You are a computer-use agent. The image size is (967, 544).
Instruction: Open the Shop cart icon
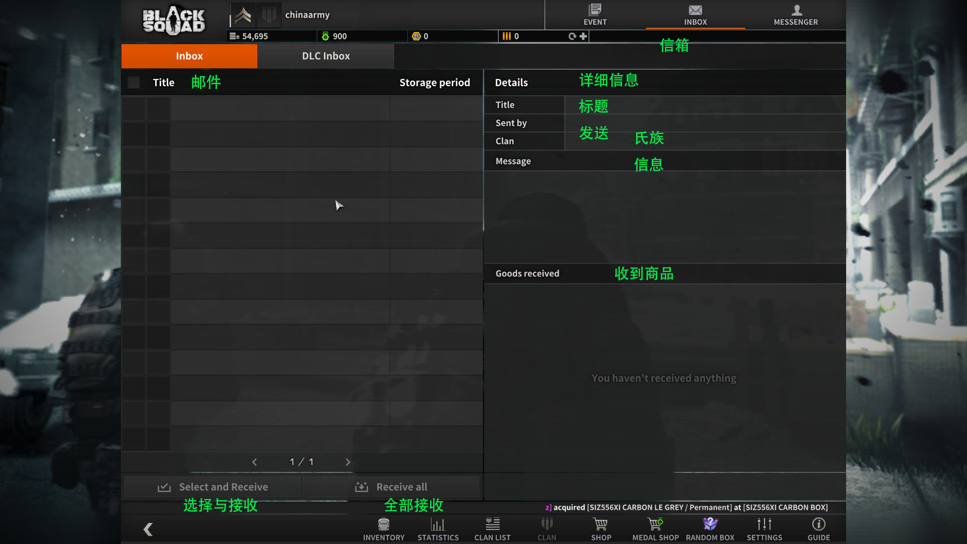[600, 524]
